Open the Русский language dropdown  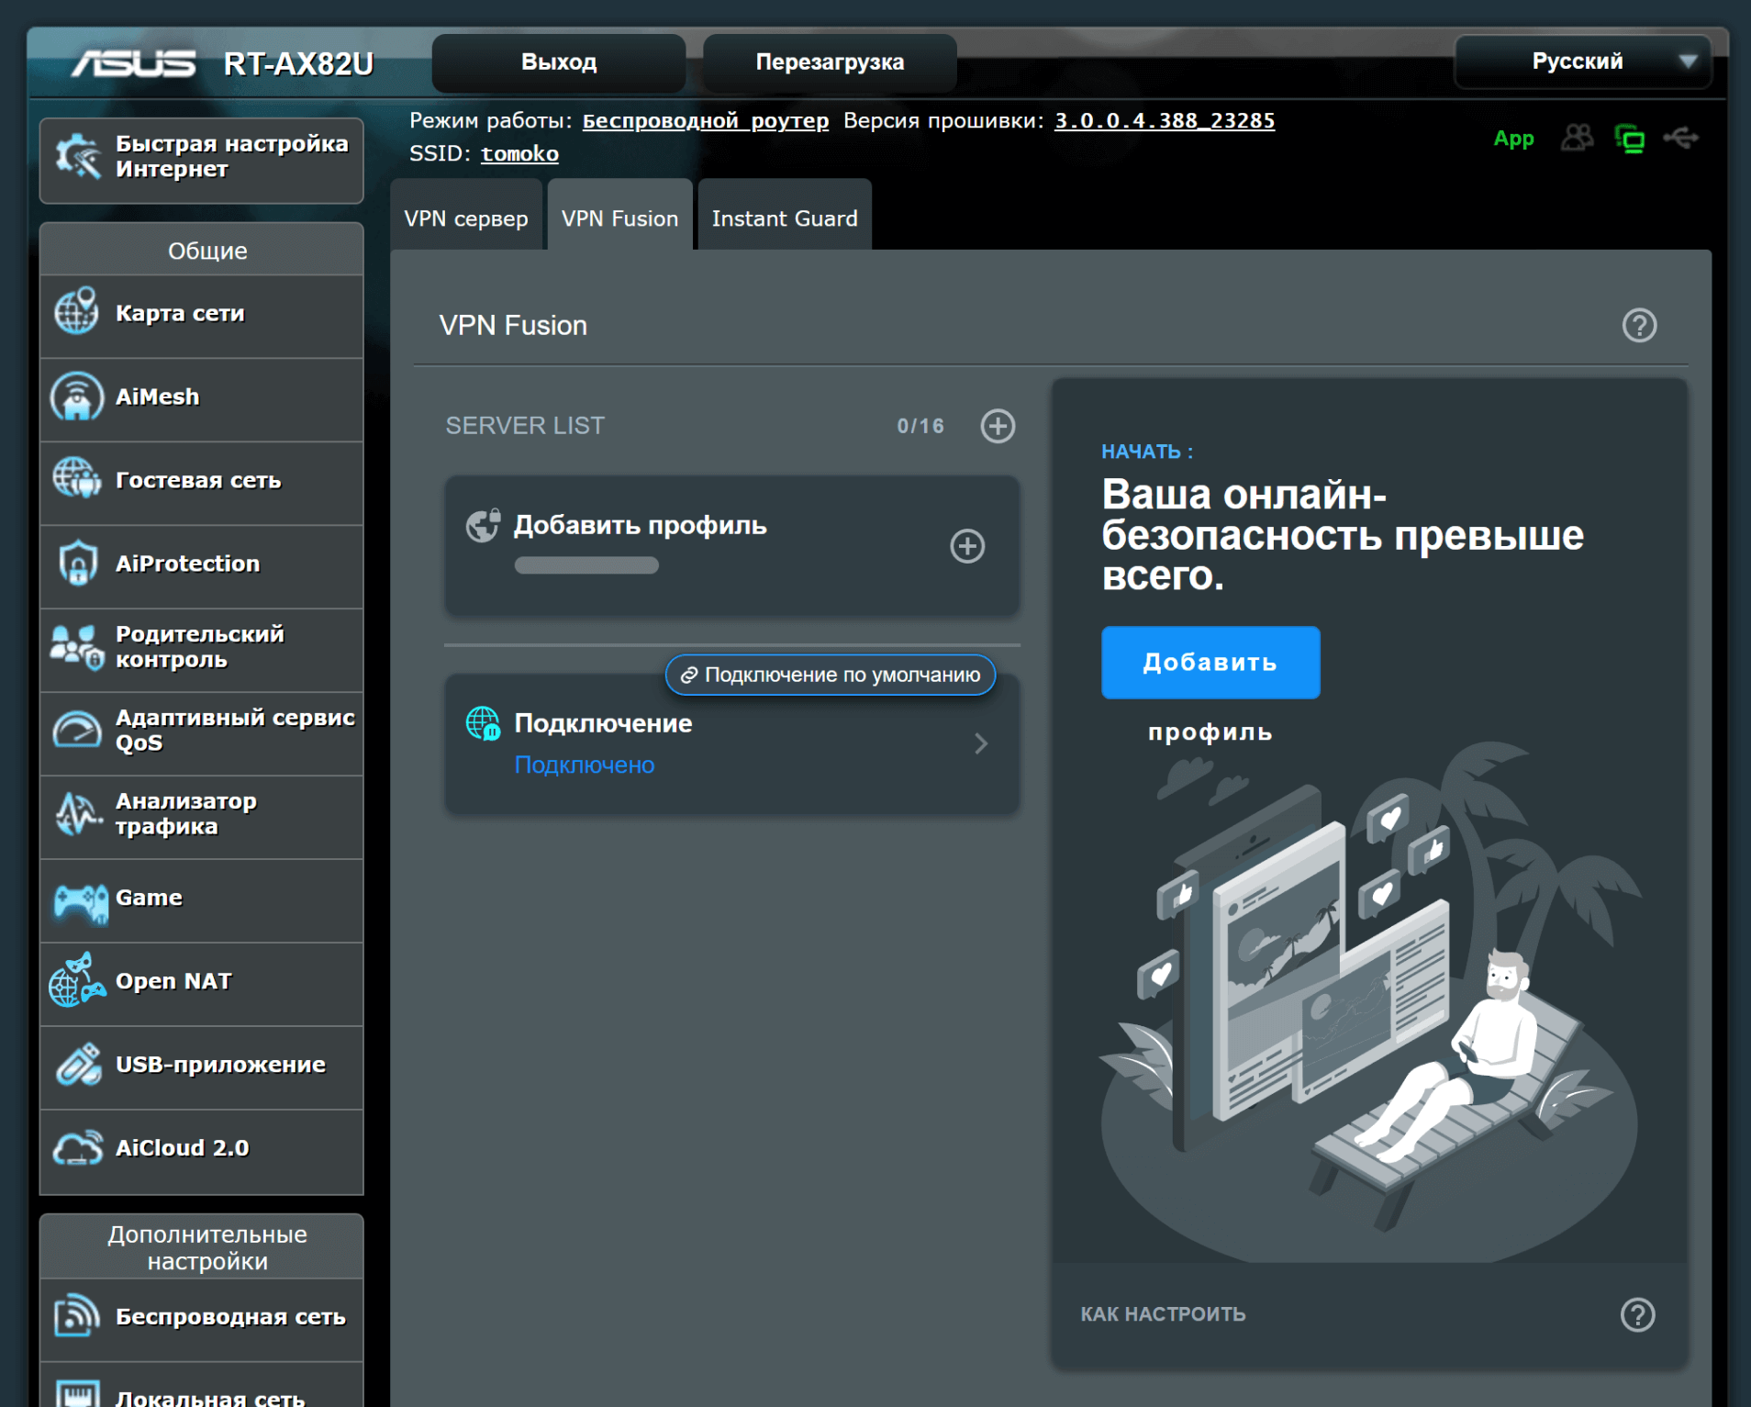[x=1582, y=61]
